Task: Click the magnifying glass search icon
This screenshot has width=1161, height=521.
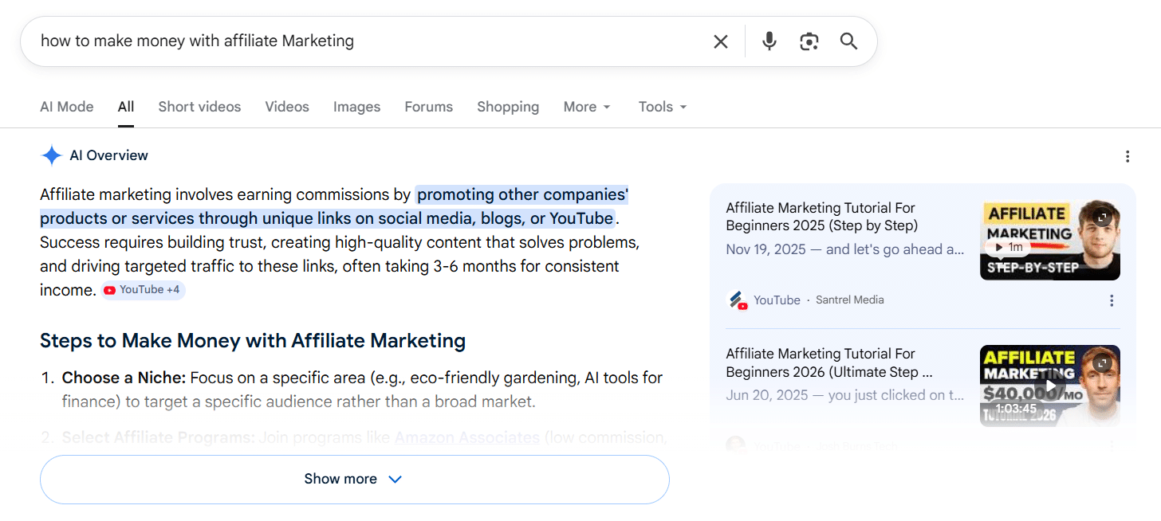Action: tap(848, 41)
